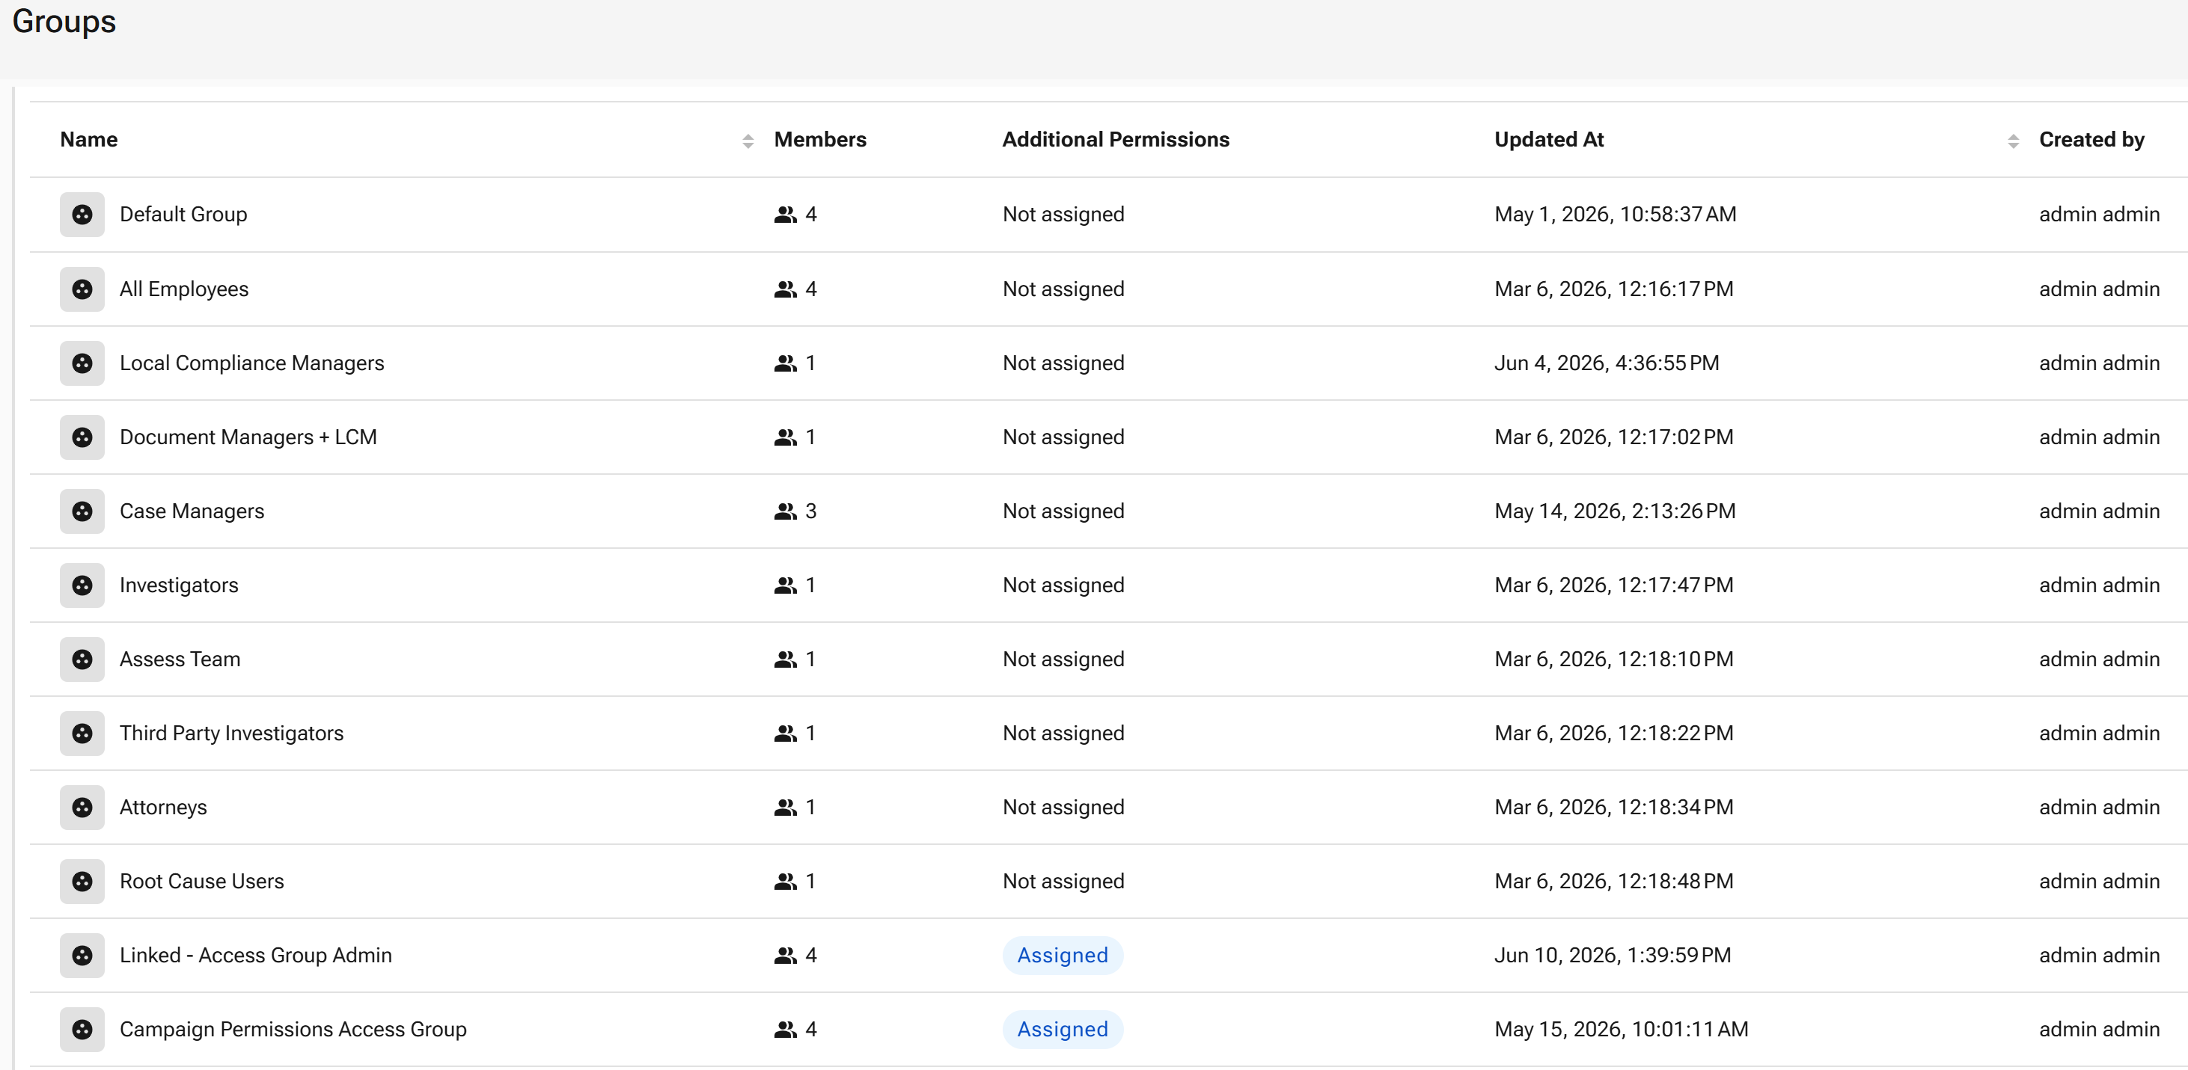2188x1070 pixels.
Task: Click members icon in Attorneys row
Action: click(x=786, y=808)
